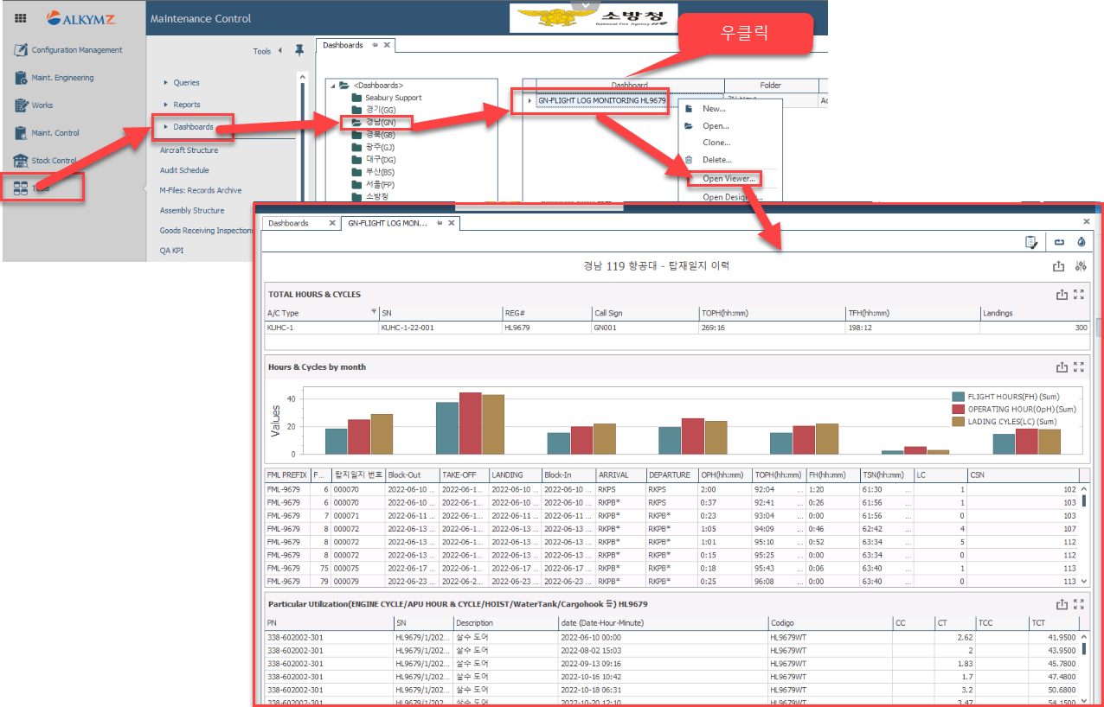Collapse the <Dashboards> root tree node
1104x707 pixels.
pos(333,86)
